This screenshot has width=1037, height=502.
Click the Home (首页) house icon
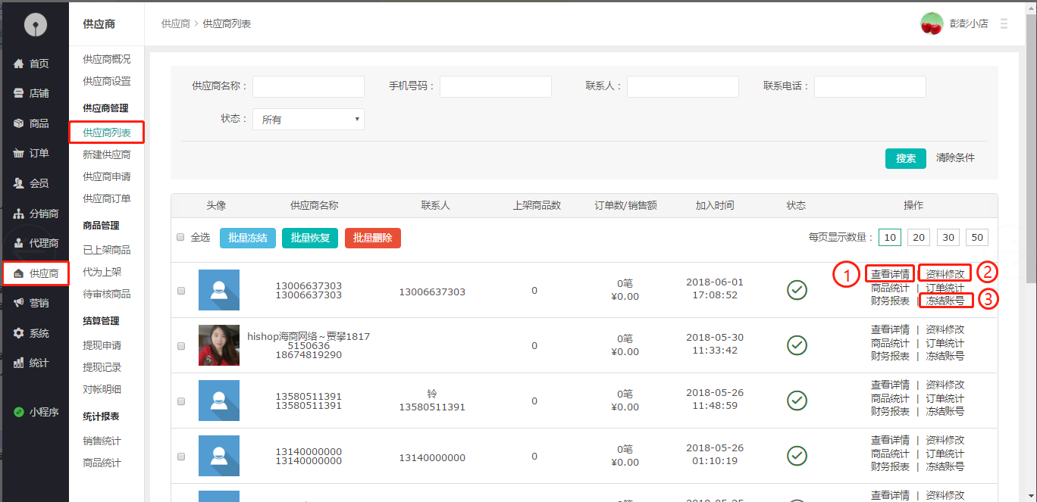19,64
